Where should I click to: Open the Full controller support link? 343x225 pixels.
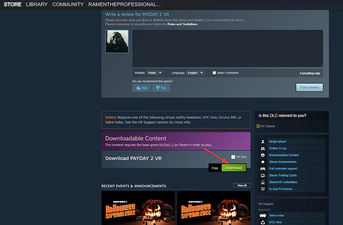[x=283, y=168]
